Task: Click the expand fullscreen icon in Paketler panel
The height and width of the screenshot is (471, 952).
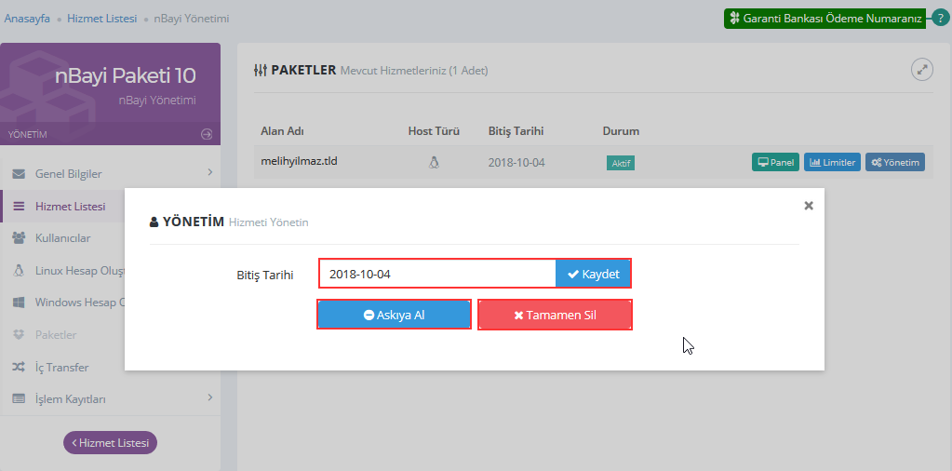Action: coord(921,70)
